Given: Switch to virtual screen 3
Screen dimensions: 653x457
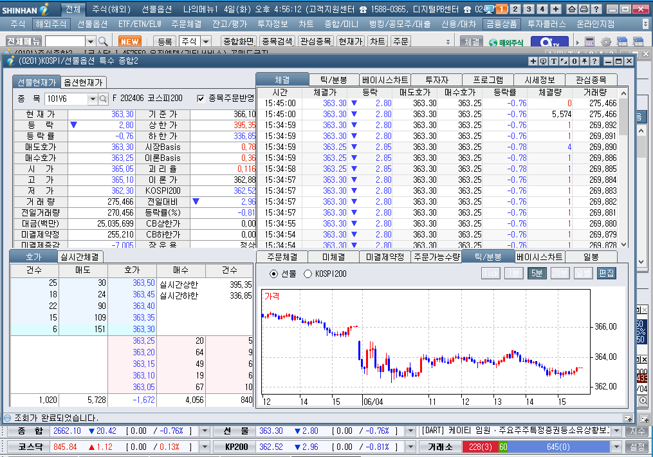Looking at the screenshot, I should pyautogui.click(x=528, y=9).
